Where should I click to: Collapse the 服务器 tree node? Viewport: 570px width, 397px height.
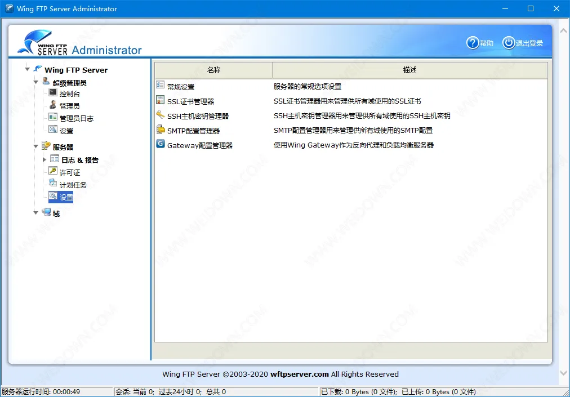pos(35,146)
